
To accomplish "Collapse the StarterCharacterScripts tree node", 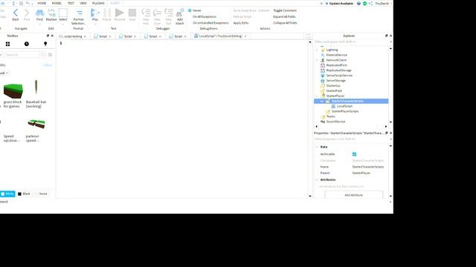I will 322,101.
